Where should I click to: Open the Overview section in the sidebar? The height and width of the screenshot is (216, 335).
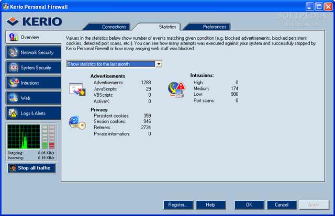click(x=33, y=37)
